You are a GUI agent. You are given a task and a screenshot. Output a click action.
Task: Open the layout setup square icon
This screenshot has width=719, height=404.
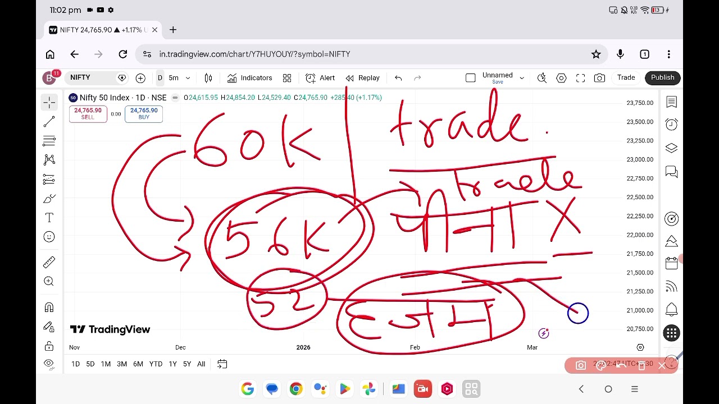coord(471,78)
